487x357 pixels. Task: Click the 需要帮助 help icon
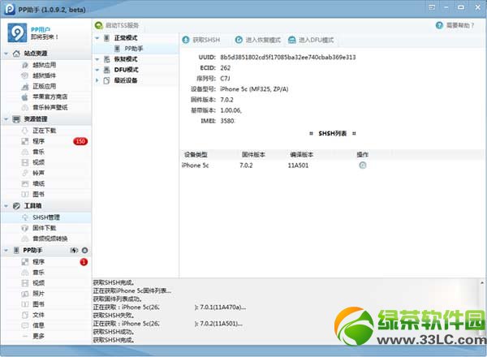tap(440, 26)
